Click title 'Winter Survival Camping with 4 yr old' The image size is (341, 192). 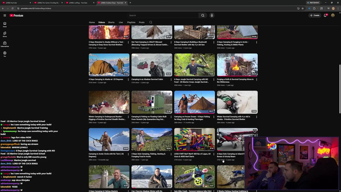click(x=234, y=118)
